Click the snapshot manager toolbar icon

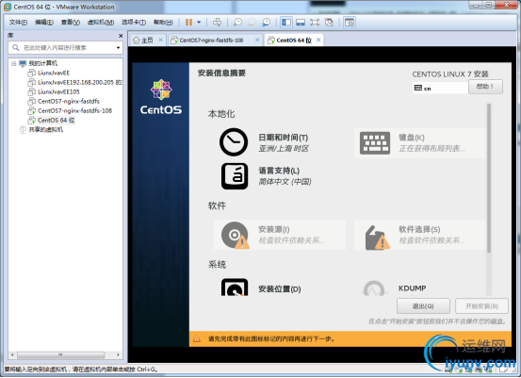[x=266, y=23]
